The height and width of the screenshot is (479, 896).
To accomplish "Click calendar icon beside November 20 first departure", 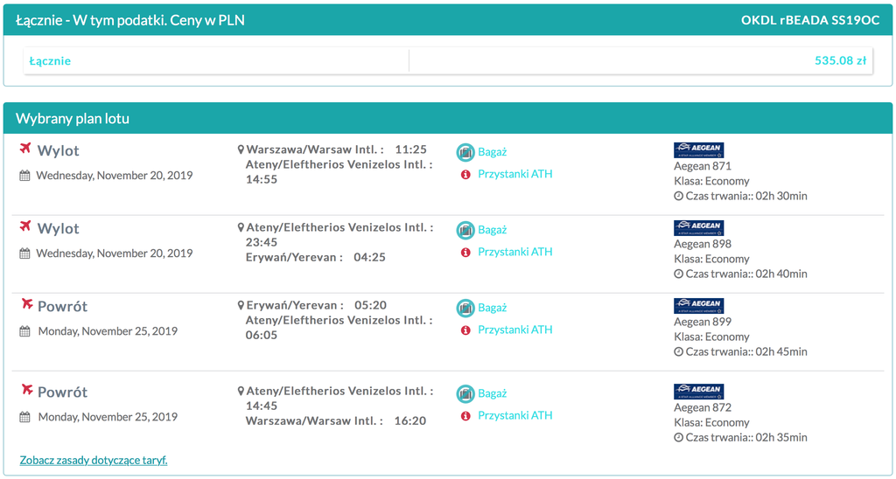I will point(24,176).
